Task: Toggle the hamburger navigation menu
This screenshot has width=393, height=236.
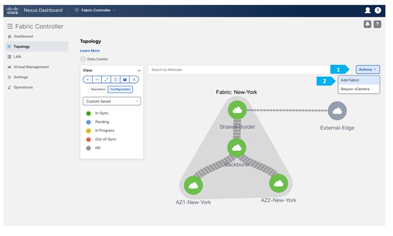Action: pyautogui.click(x=10, y=27)
